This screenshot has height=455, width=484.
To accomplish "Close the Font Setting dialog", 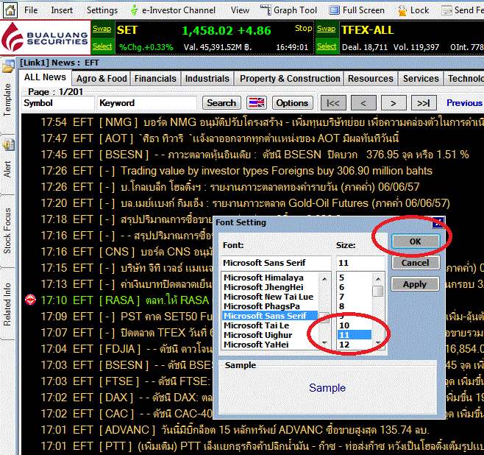I will [x=438, y=222].
